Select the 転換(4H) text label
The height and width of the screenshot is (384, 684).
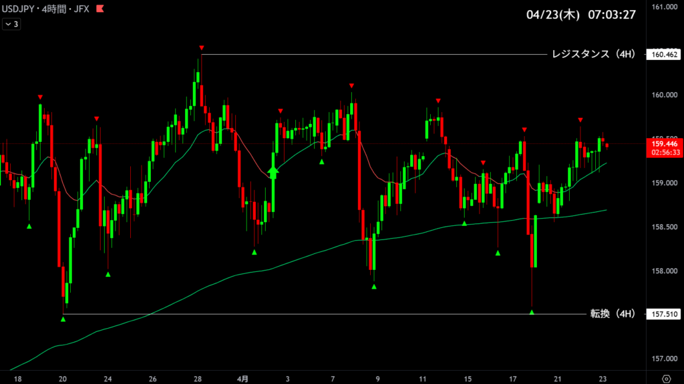pyautogui.click(x=611, y=313)
